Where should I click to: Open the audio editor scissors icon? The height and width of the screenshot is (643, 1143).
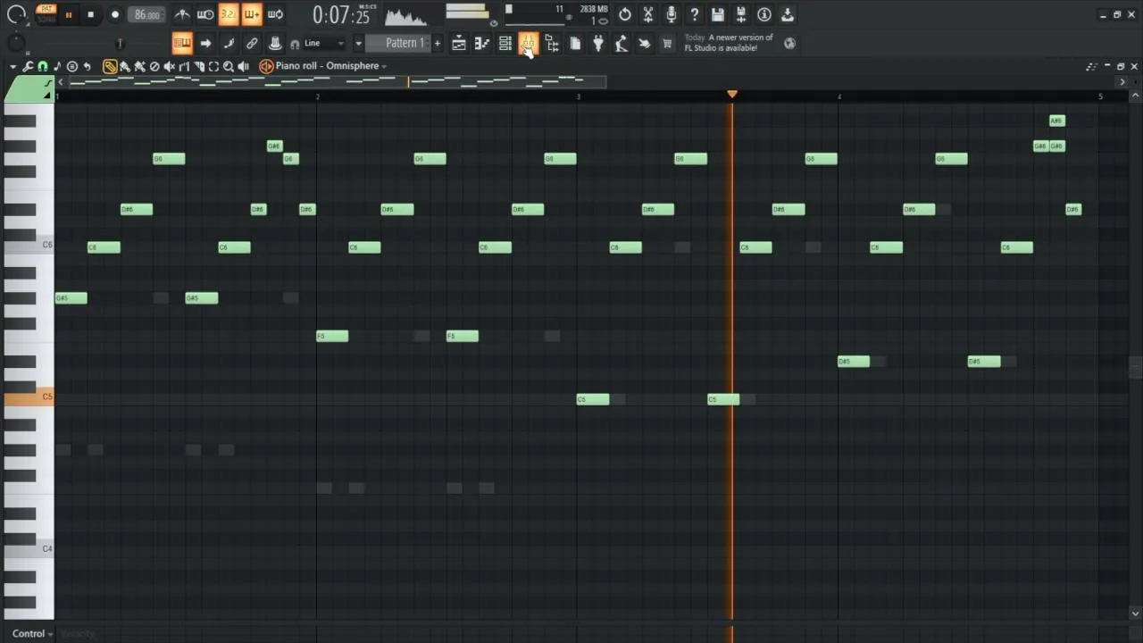648,14
